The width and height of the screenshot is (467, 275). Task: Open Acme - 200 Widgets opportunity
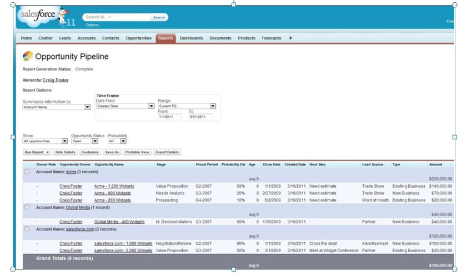(x=112, y=200)
